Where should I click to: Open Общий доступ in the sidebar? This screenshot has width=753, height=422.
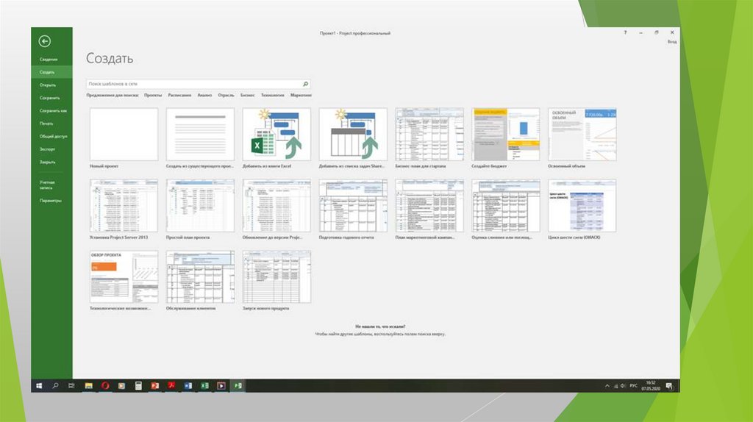click(53, 136)
